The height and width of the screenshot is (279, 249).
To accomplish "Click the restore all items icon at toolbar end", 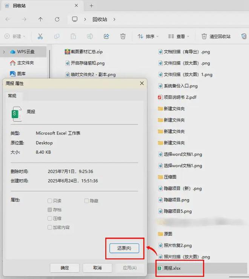I will [x=244, y=36].
